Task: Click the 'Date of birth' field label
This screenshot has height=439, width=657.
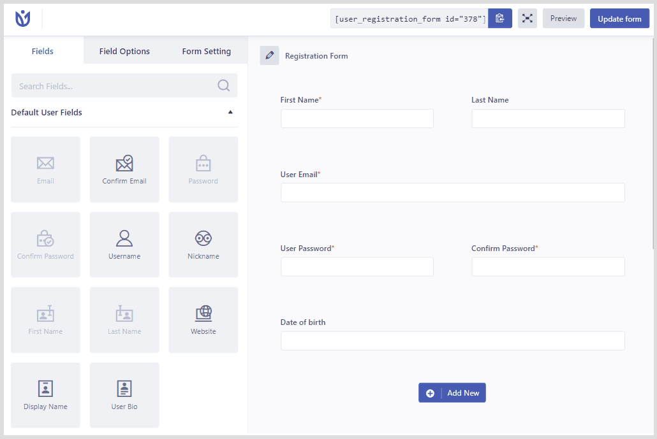Action: (302, 322)
